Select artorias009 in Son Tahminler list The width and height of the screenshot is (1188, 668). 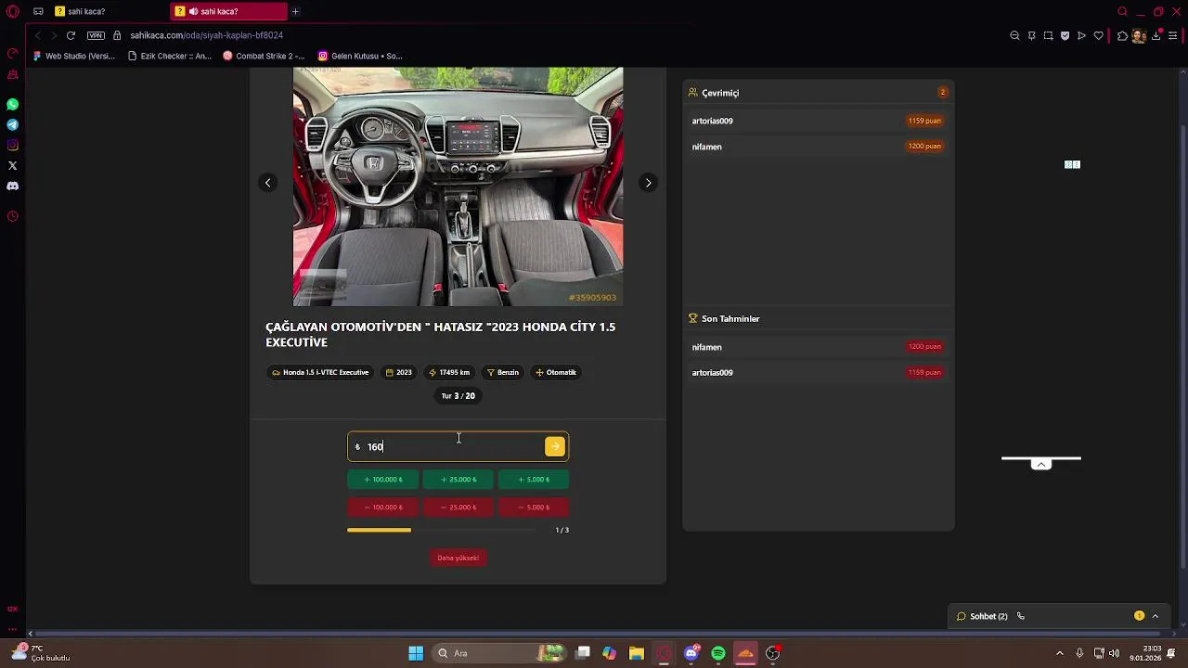point(818,373)
